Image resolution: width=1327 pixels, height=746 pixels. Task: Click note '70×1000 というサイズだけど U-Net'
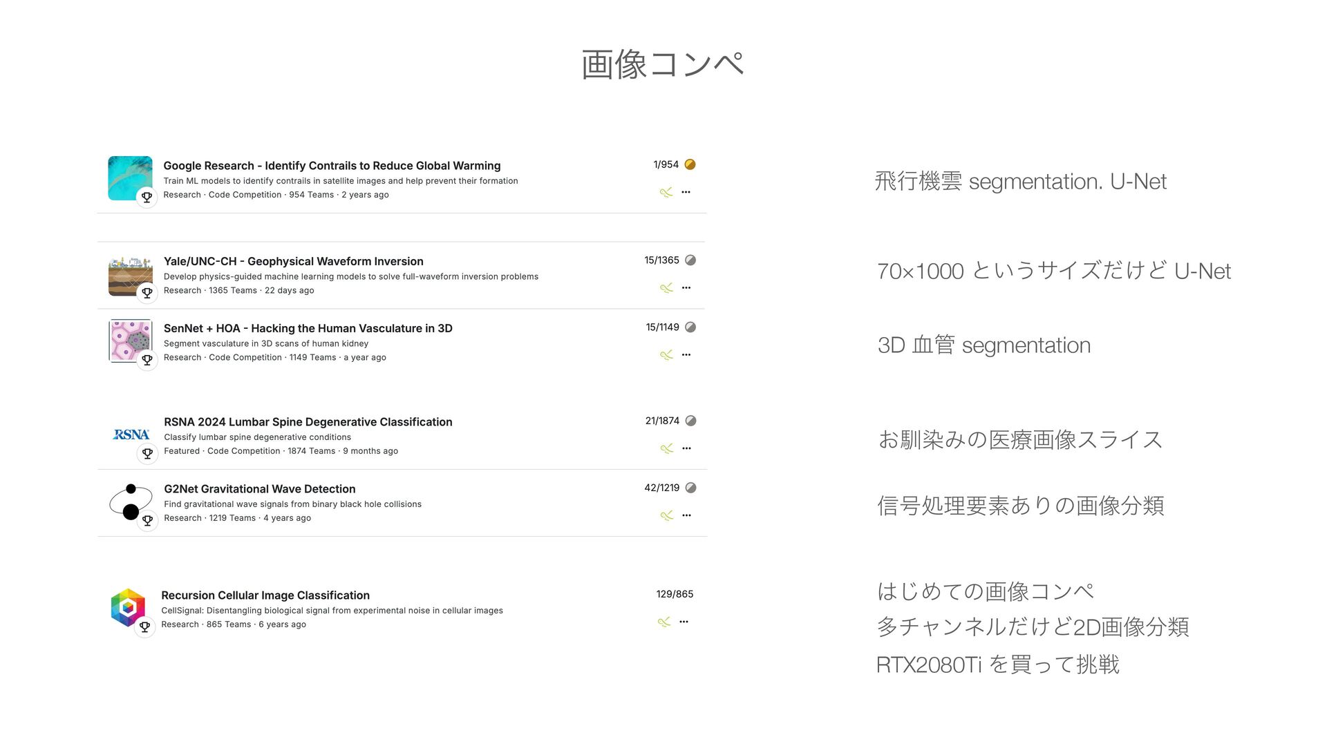(1054, 271)
